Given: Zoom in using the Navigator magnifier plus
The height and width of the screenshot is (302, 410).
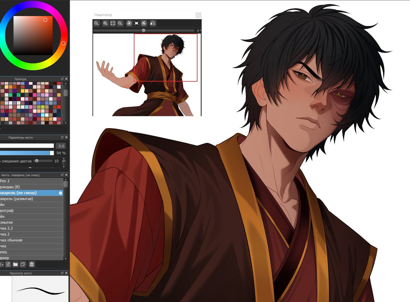Looking at the screenshot, I should click(x=105, y=23).
